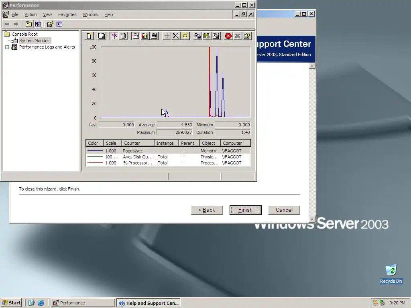Click New Counter Set icon in System Monitor toolbar

coord(89,36)
